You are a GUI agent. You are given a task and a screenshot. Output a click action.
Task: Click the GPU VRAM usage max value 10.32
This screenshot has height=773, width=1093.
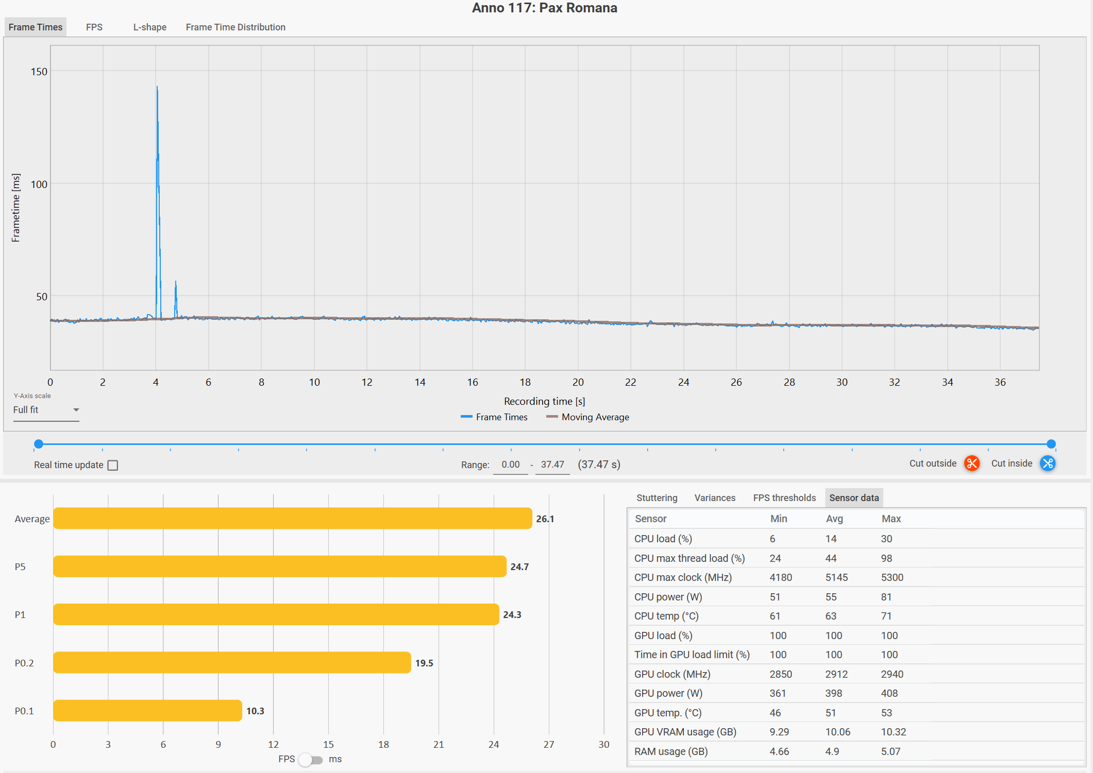click(x=894, y=732)
